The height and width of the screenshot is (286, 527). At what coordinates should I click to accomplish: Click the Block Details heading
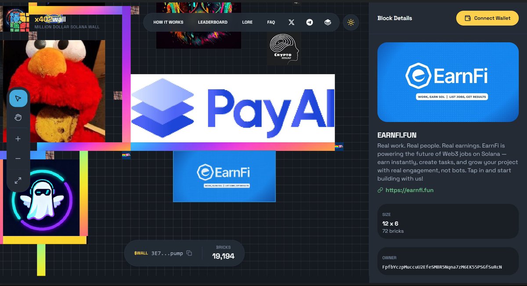[x=395, y=18]
